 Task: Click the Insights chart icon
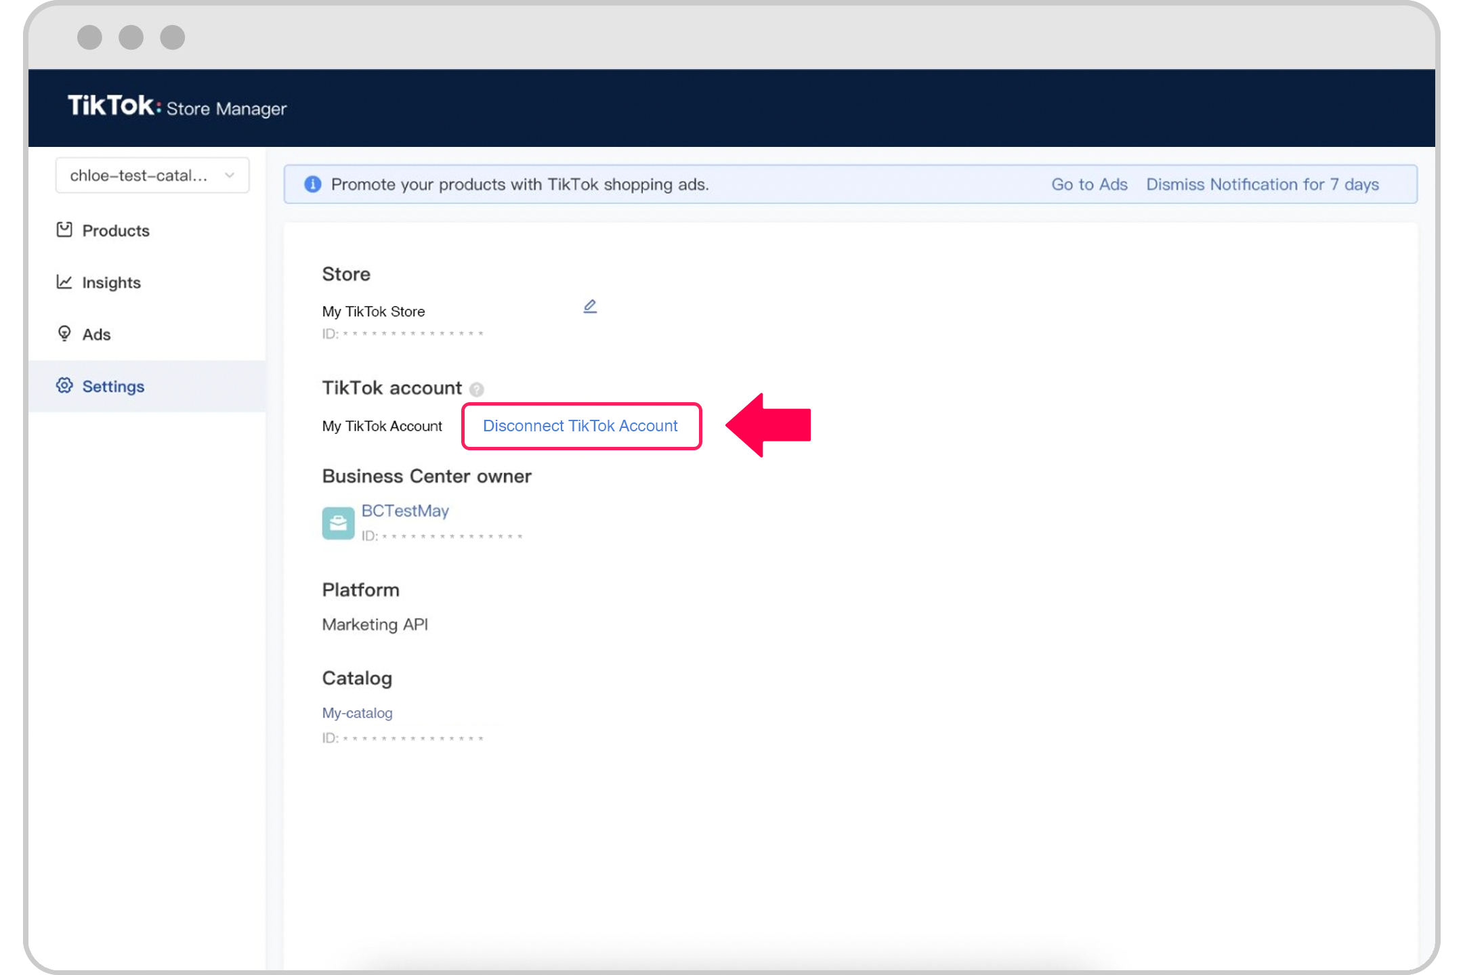point(64,282)
